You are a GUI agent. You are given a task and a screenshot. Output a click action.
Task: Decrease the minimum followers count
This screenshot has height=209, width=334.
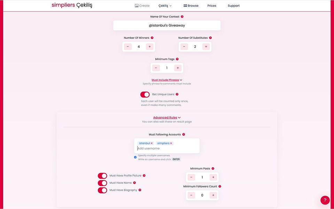click(x=191, y=195)
